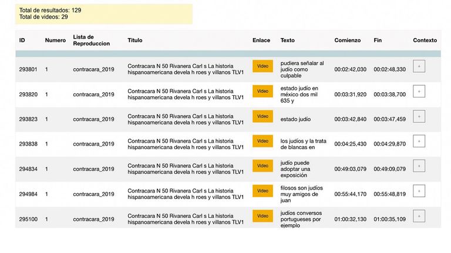The image size is (451, 253).
Task: Open Video link for row 293838
Action: pos(262,141)
